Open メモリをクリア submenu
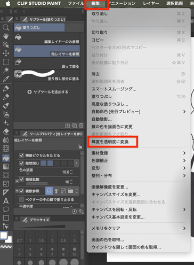The width and height of the screenshot is (194, 265). click(x=139, y=228)
